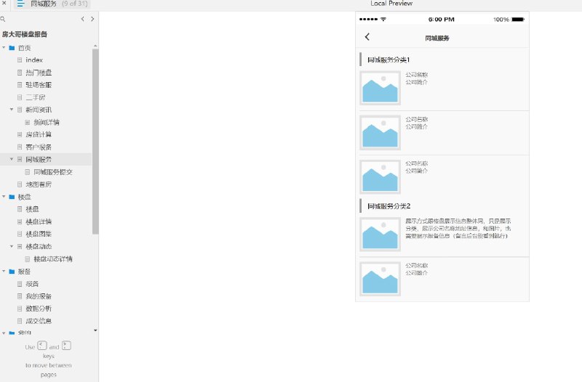The image size is (582, 382).
Task: Collapse the 报备 folder
Action: pyautogui.click(x=4, y=271)
